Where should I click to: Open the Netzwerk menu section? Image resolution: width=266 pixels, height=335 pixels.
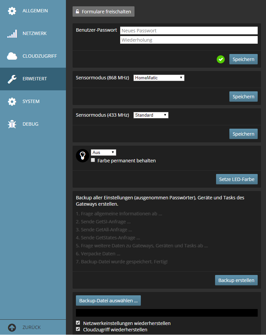click(x=34, y=34)
